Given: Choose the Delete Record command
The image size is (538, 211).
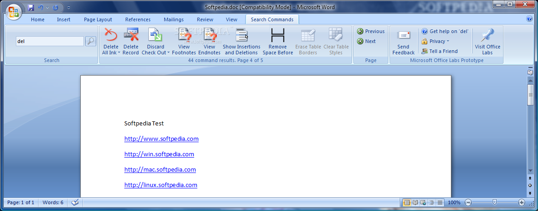Looking at the screenshot, I should [x=131, y=41].
